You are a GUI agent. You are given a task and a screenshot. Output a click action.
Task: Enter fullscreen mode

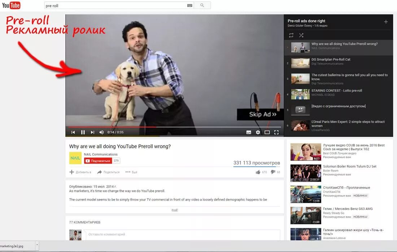tap(276, 132)
